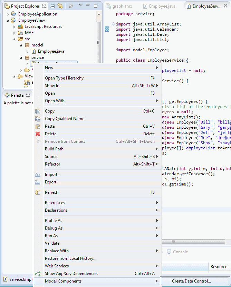Click Collapse All icon in Project Explorer
The image size is (231, 287).
coord(52,6)
